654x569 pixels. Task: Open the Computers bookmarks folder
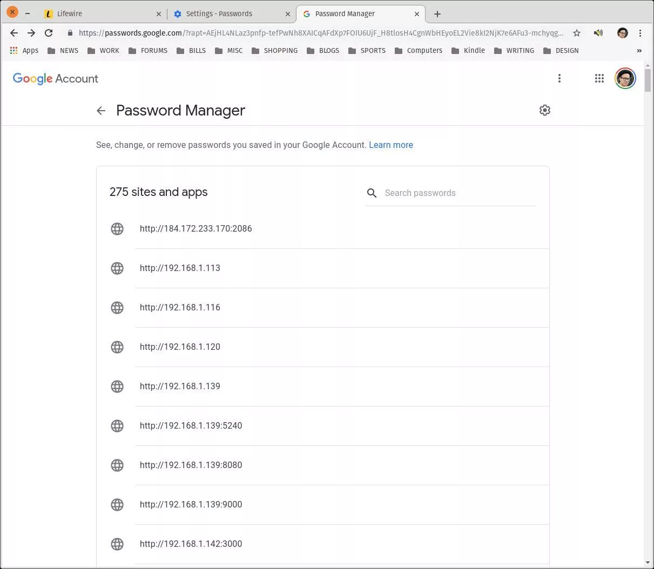(419, 50)
